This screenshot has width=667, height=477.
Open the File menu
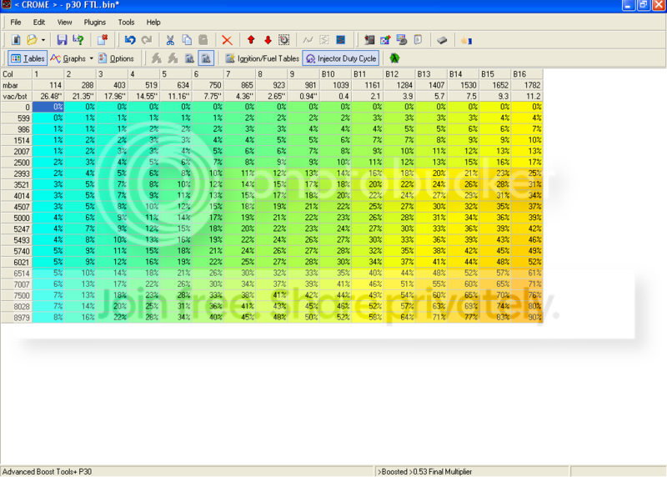tap(16, 22)
